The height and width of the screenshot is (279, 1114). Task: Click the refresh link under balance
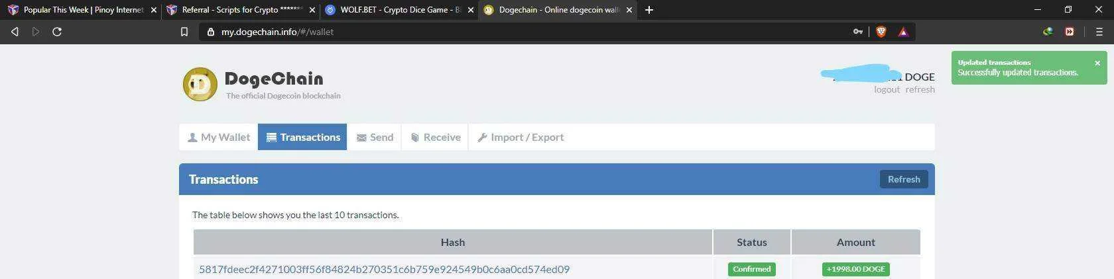pyautogui.click(x=920, y=89)
